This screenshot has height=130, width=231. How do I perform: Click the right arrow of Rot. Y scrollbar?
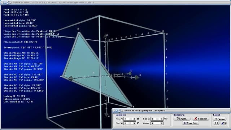pos(134,123)
